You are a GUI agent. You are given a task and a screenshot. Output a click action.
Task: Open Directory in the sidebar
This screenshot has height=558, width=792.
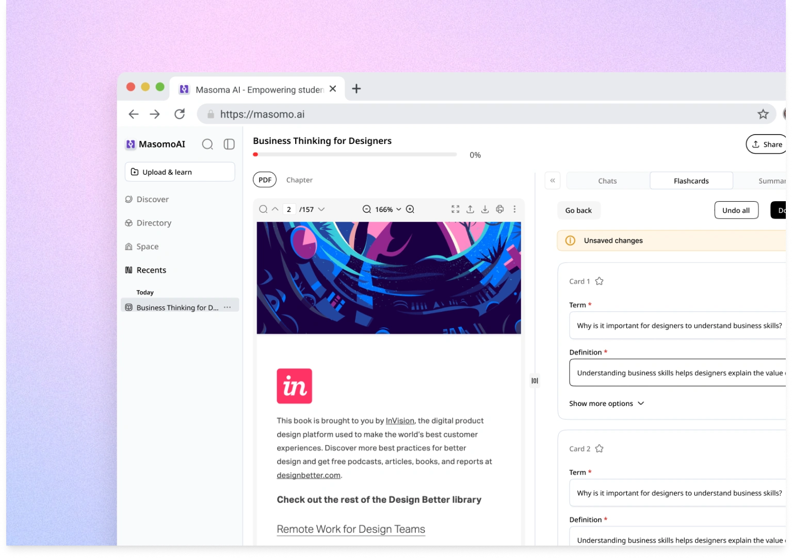(x=148, y=223)
